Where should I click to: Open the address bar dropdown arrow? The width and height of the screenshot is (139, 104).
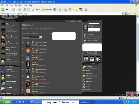click(123, 14)
